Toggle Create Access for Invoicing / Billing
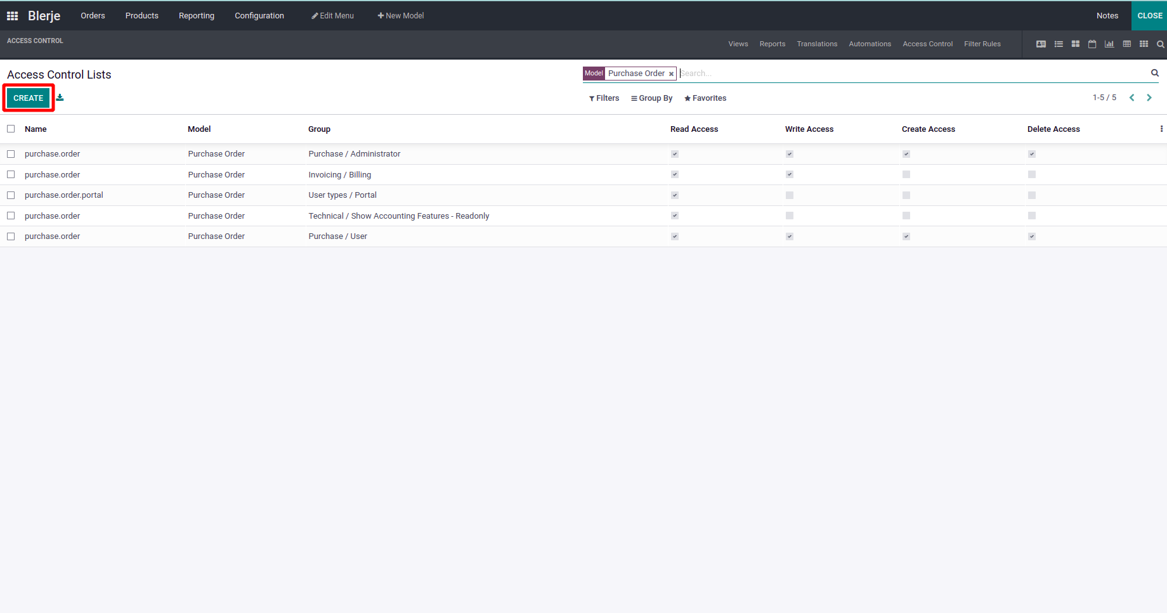Viewport: 1167px width, 613px height. click(906, 174)
